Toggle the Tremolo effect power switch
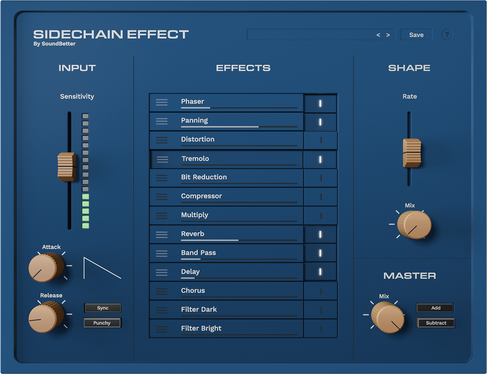This screenshot has width=487, height=374. click(320, 159)
